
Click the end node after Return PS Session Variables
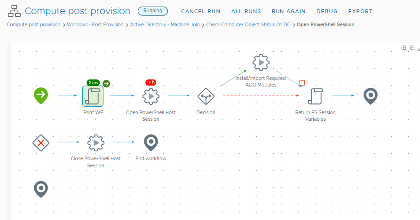pos(371,96)
